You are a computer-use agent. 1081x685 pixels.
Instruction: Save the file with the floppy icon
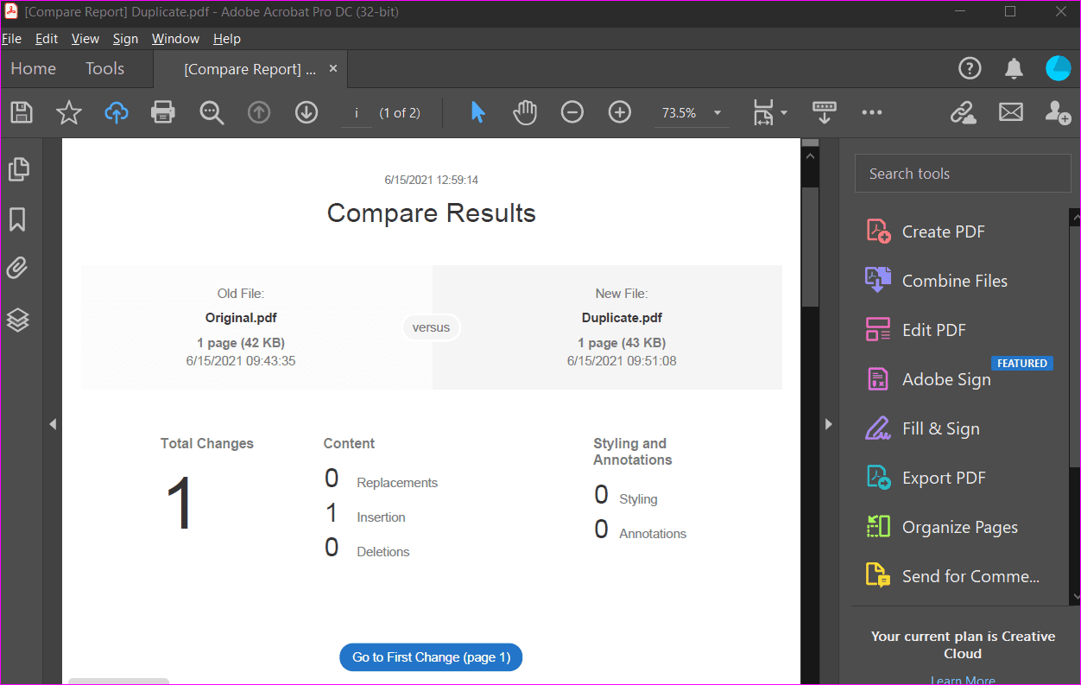22,112
